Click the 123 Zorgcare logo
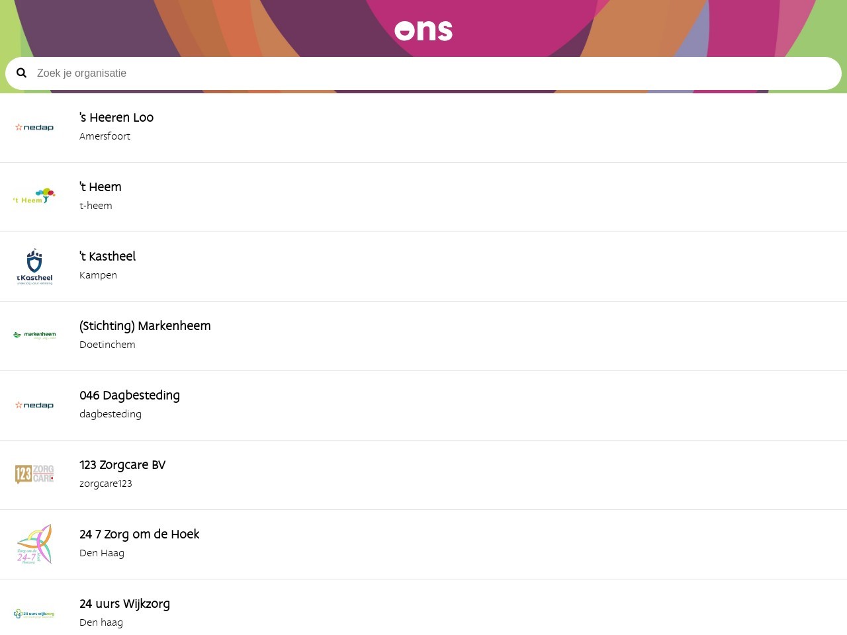Image resolution: width=847 pixels, height=635 pixels. point(34,474)
